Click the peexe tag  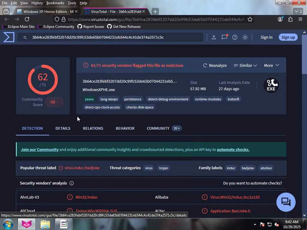(x=89, y=99)
